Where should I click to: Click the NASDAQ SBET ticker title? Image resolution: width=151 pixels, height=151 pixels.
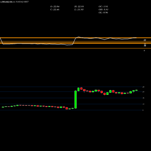[22, 2]
